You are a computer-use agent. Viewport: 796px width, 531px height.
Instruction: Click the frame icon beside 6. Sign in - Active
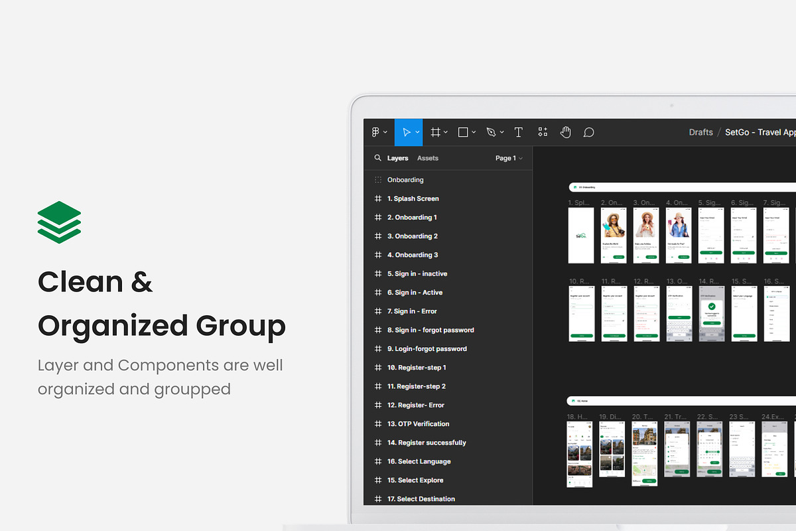click(378, 292)
